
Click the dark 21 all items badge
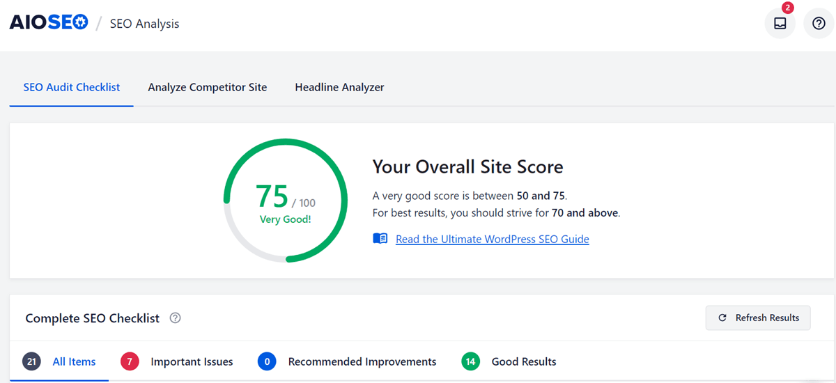(31, 361)
